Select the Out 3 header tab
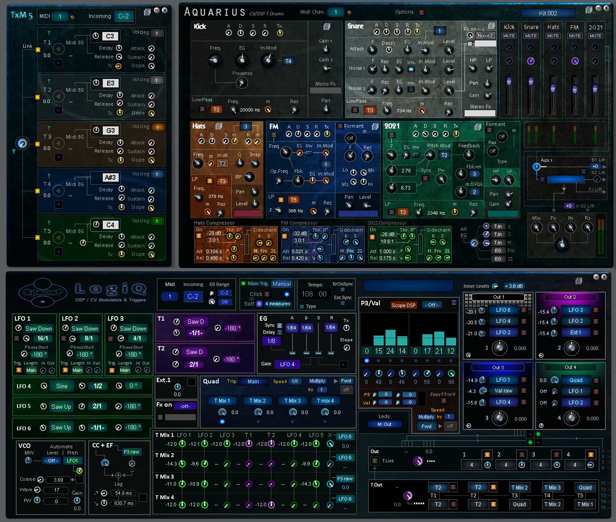Image resolution: width=616 pixels, height=522 pixels. pyautogui.click(x=498, y=368)
